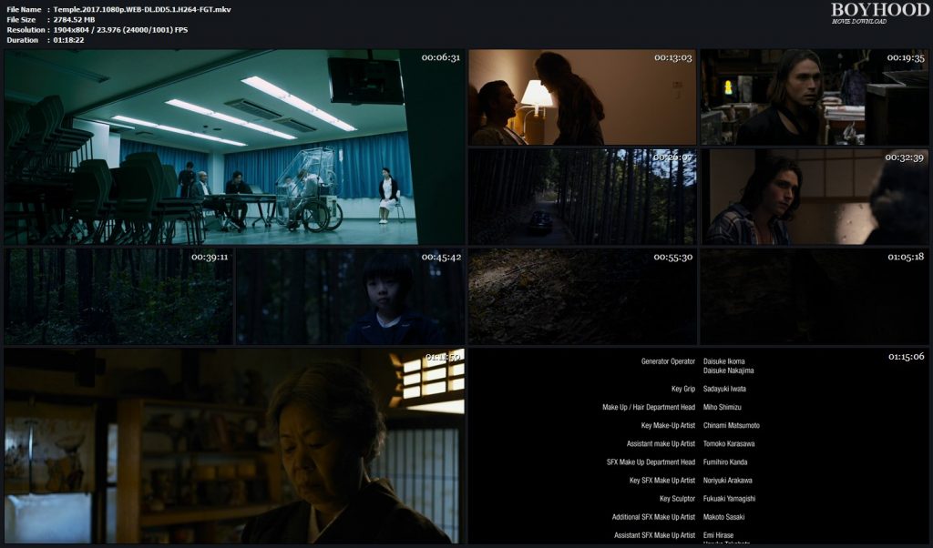Click the 00:06:31 timestamp label
Screen dimensions: 933x548
(x=440, y=57)
